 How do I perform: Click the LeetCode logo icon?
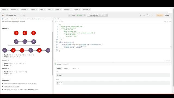3,15
